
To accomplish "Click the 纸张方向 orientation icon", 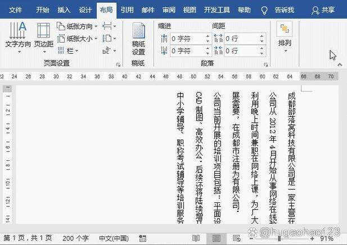I will click(x=61, y=26).
